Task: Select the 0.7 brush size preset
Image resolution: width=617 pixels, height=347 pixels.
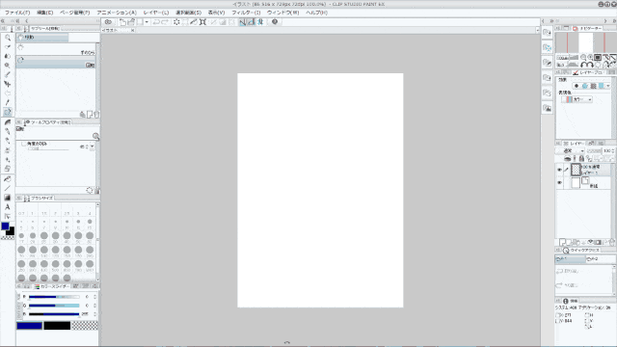Action: 21,210
